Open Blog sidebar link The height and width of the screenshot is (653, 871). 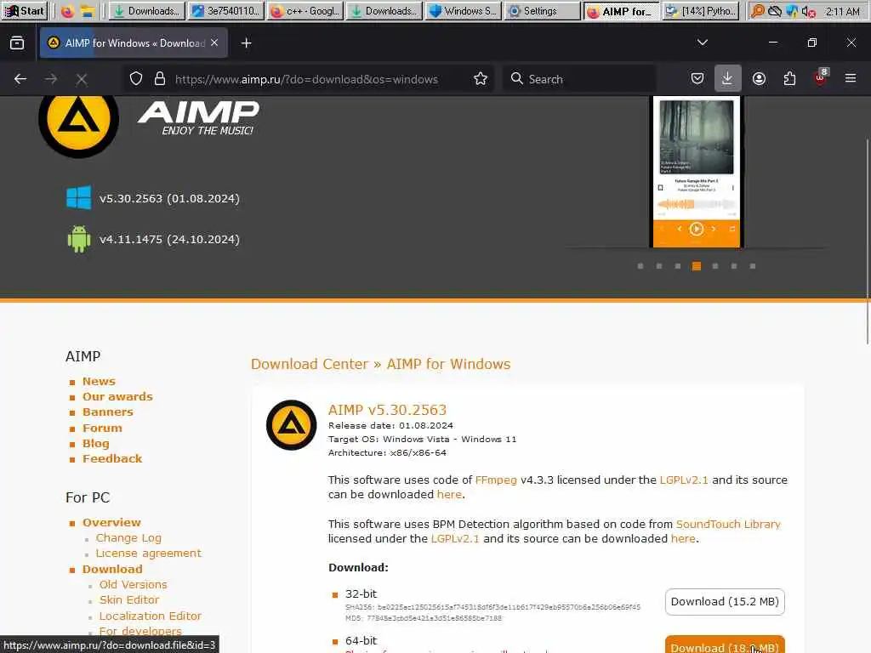point(95,444)
